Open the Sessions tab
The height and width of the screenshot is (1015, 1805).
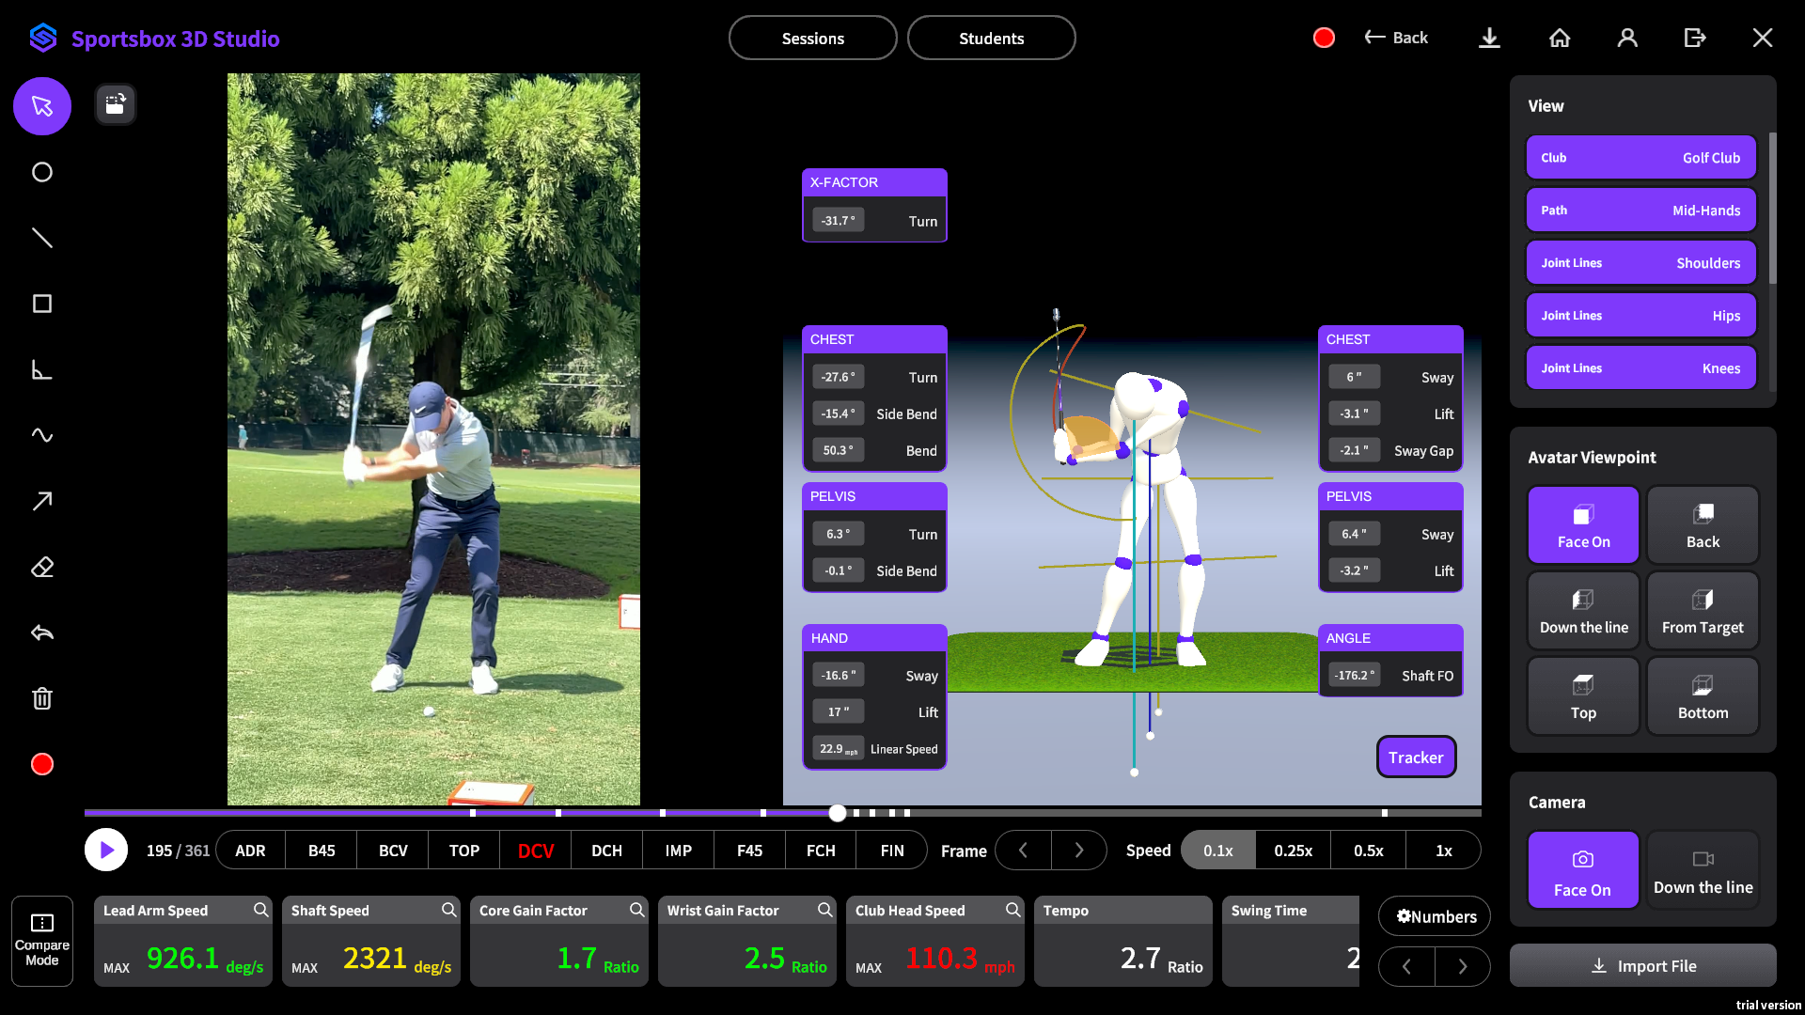click(812, 39)
